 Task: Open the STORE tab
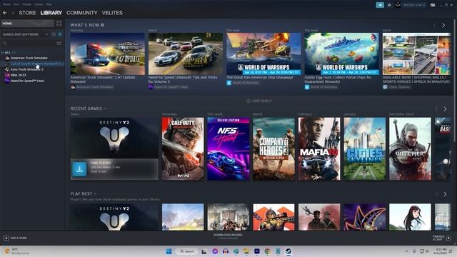27,13
